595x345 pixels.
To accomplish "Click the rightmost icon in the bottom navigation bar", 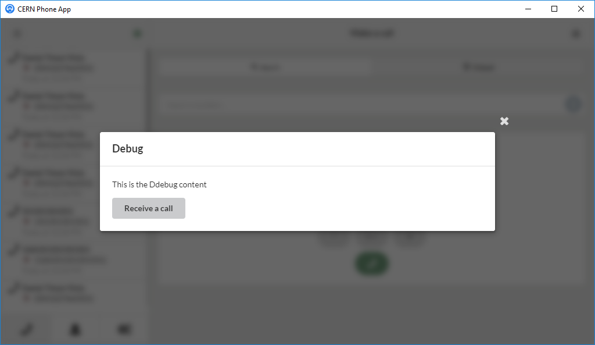I will (x=123, y=329).
